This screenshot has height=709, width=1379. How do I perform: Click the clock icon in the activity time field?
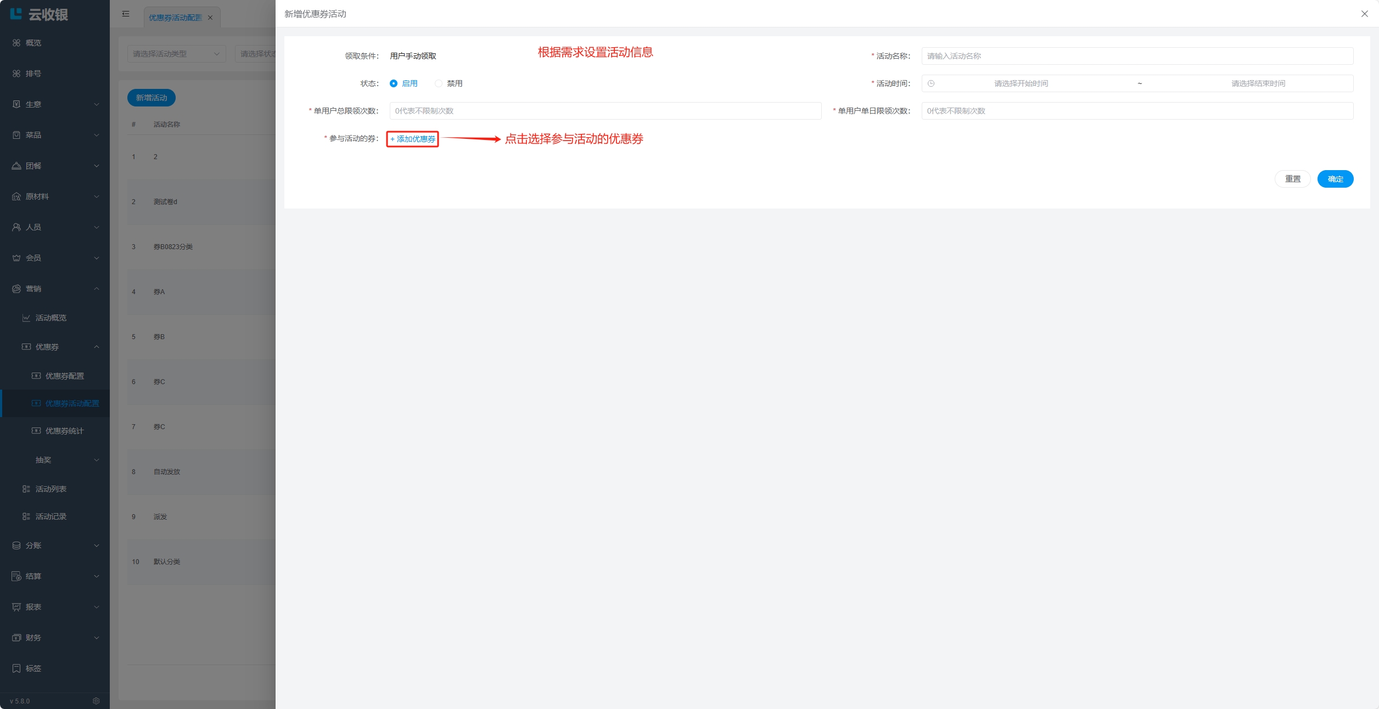click(x=931, y=83)
